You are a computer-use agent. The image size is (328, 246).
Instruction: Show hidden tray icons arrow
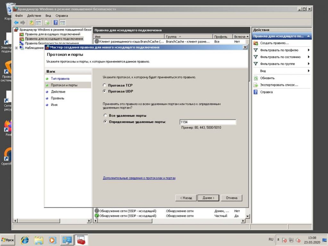coord(278,240)
